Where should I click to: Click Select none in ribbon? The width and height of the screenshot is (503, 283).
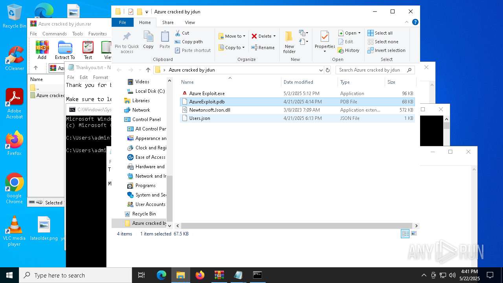click(x=383, y=42)
